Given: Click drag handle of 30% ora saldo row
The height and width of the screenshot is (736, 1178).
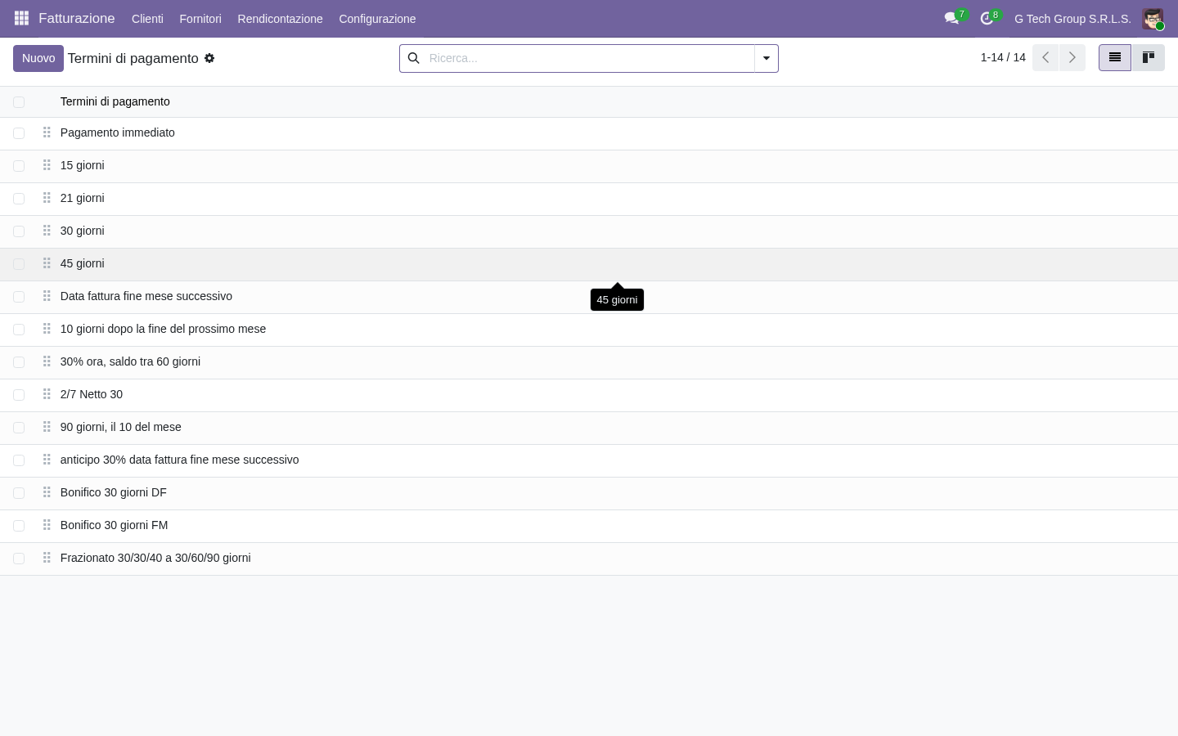Looking at the screenshot, I should [47, 361].
